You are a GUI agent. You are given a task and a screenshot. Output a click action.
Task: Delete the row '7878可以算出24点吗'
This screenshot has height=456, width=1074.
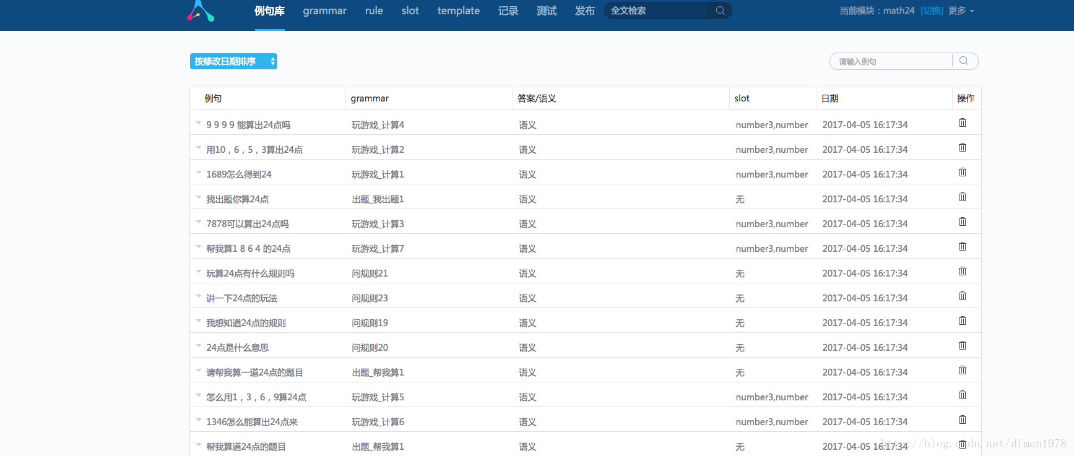(x=963, y=222)
